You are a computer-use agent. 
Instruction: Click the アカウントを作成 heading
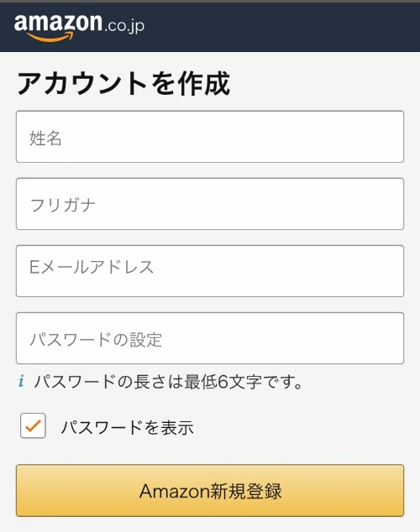[124, 83]
